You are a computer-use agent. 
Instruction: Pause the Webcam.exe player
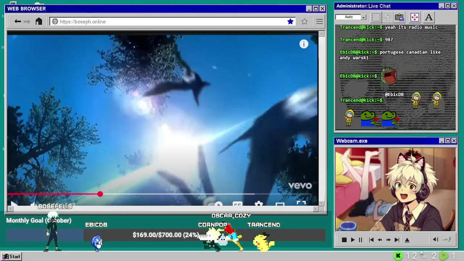pyautogui.click(x=360, y=240)
